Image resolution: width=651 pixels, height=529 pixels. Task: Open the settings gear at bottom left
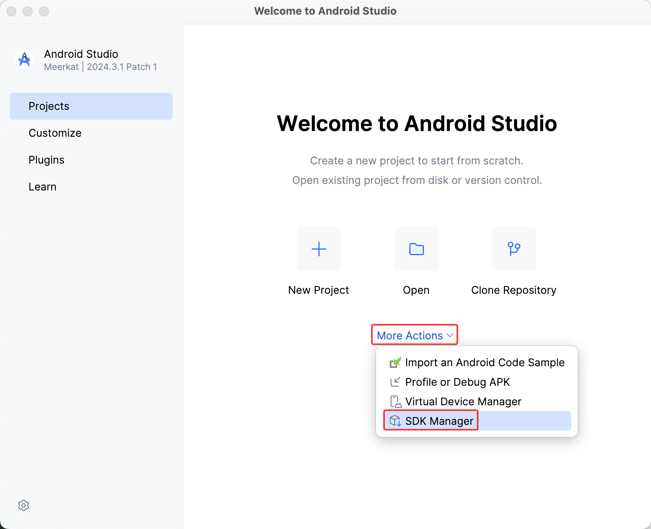point(24,505)
